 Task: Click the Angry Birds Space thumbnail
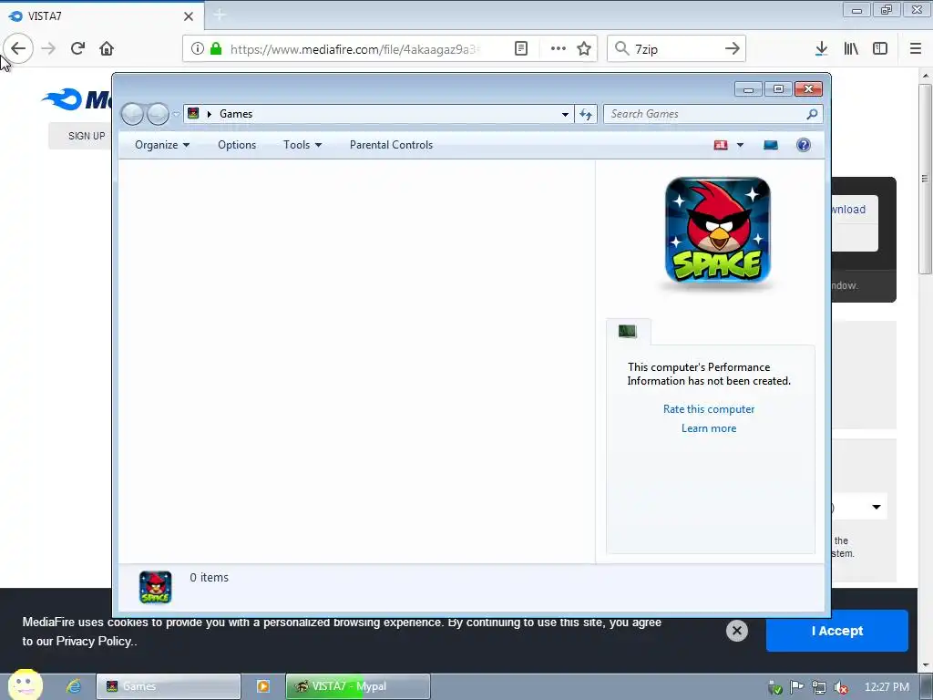(x=718, y=230)
